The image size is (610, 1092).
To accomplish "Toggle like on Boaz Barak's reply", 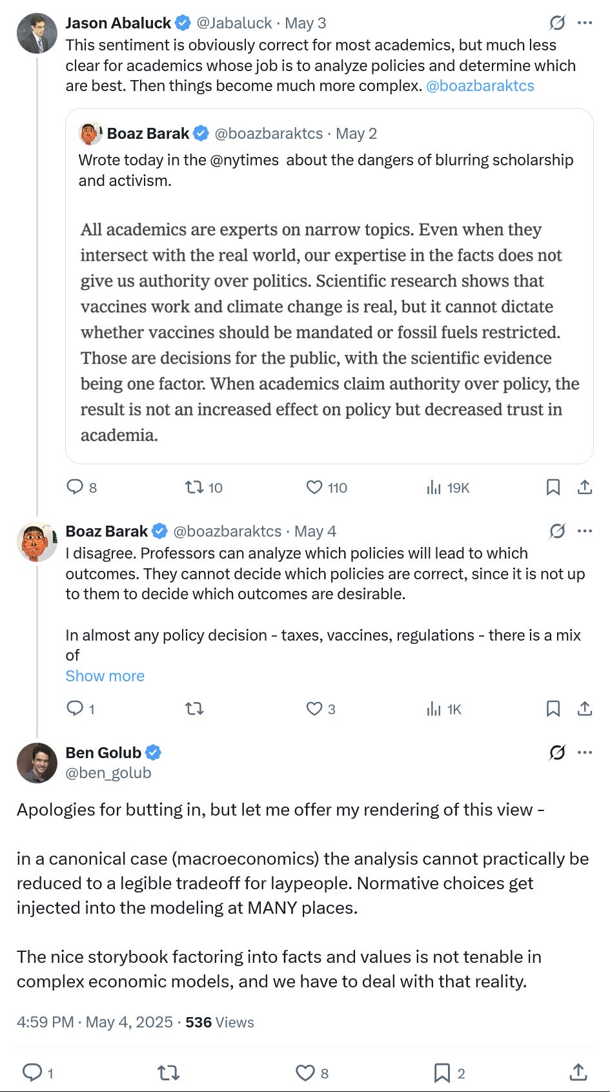I will pos(314,709).
